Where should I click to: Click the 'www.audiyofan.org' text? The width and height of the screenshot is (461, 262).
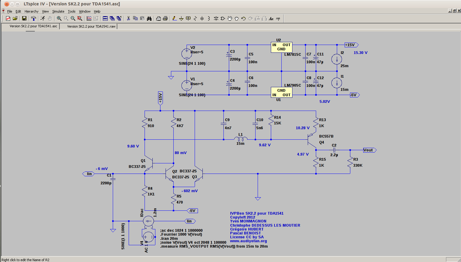[248, 241]
